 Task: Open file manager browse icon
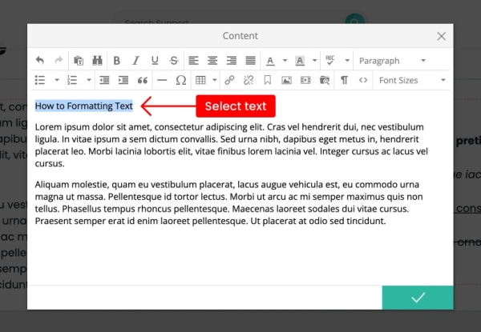coord(325,80)
